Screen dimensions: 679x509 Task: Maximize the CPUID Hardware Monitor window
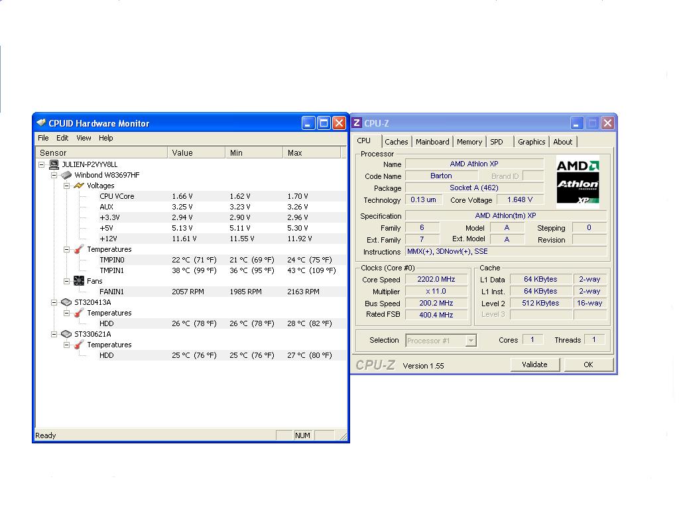click(x=324, y=123)
